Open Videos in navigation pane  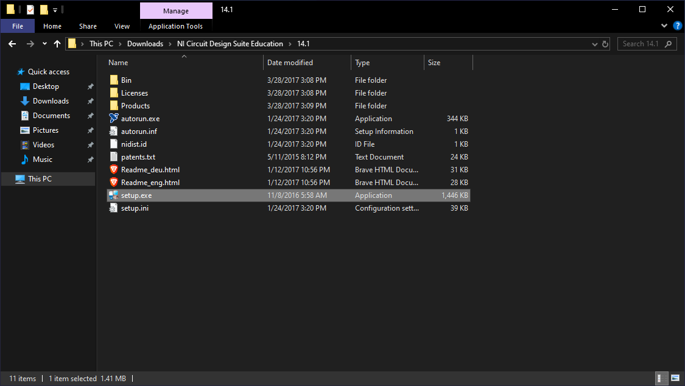pyautogui.click(x=43, y=145)
